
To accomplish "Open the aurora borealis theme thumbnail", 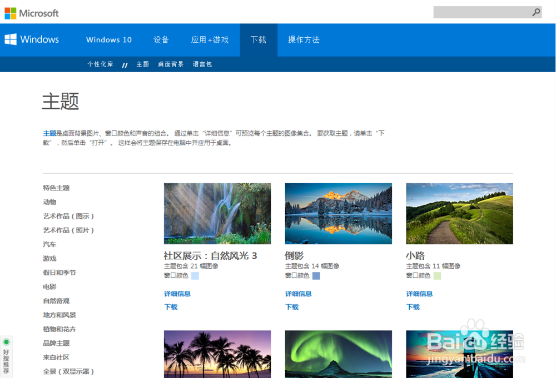I will tap(338, 354).
